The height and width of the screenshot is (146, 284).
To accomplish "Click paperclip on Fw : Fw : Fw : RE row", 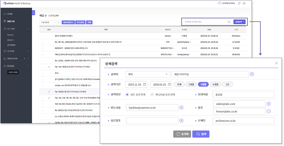I will pos(49,98).
